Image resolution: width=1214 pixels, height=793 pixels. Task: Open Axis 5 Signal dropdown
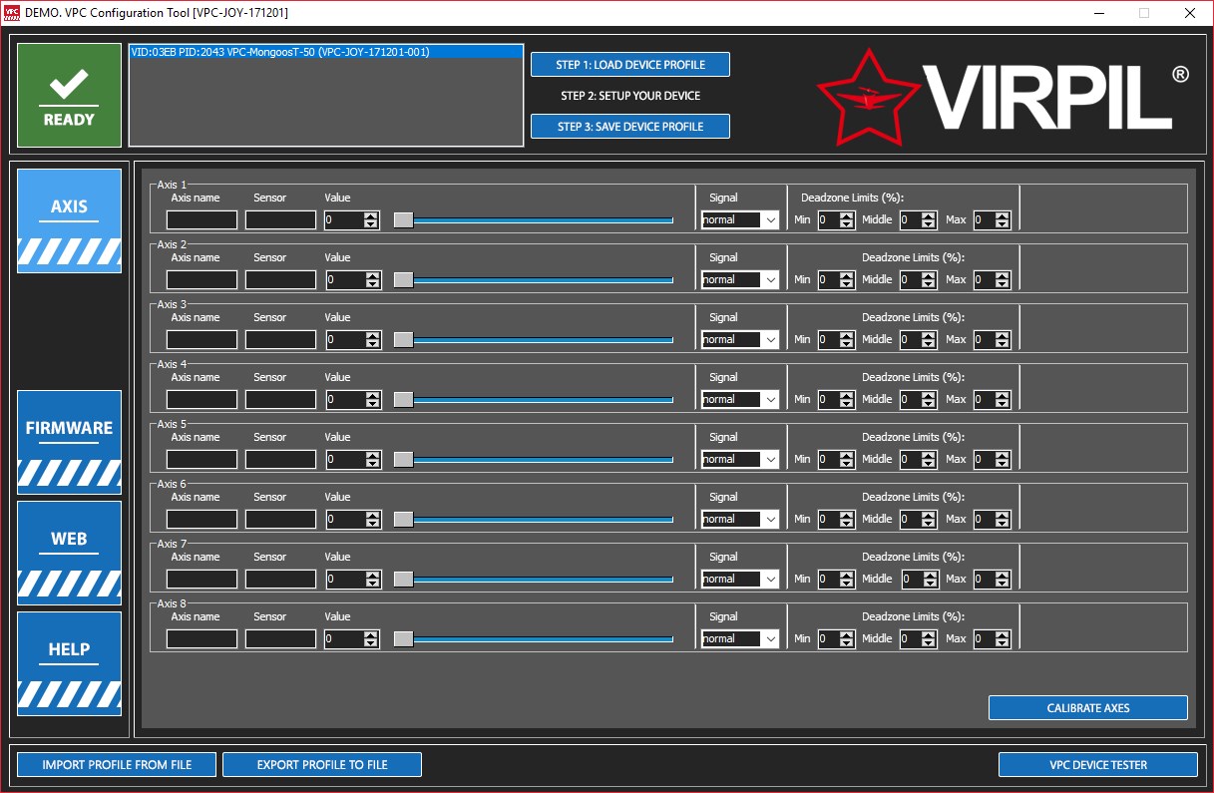[740, 460]
